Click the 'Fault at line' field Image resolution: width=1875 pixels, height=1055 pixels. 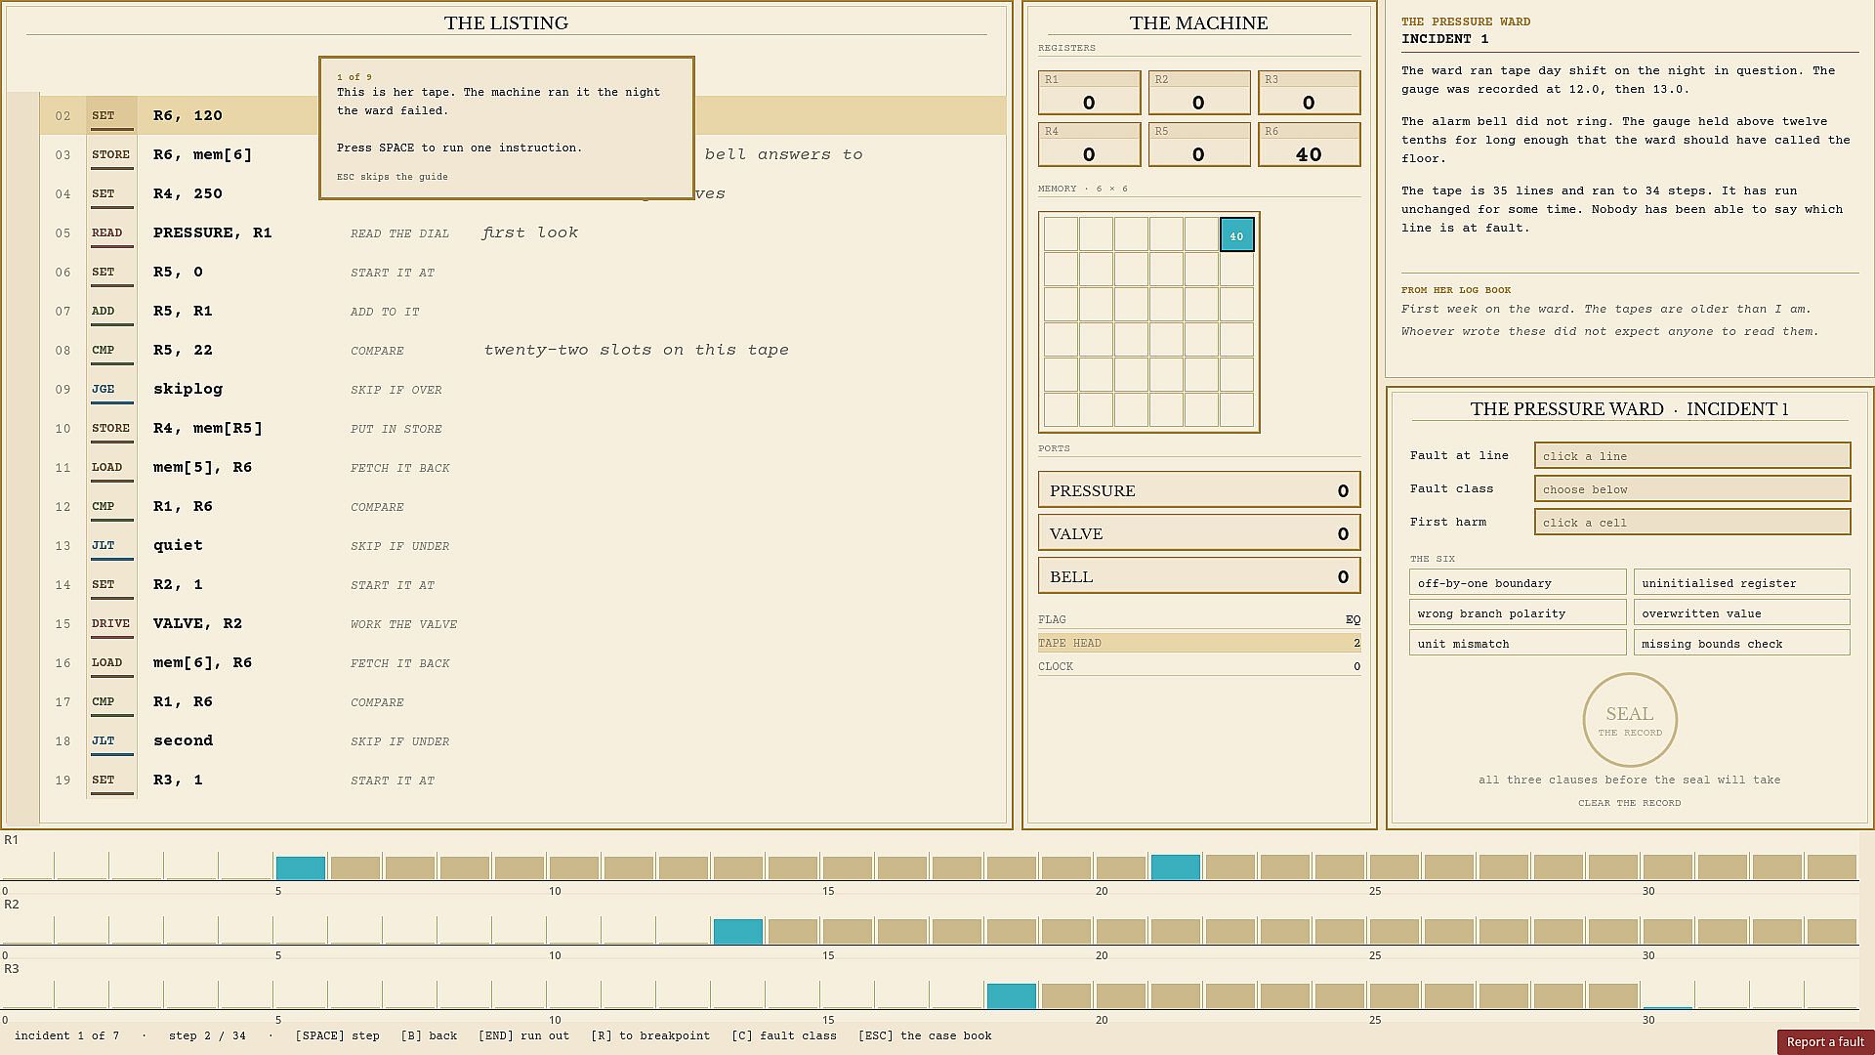(x=1692, y=455)
